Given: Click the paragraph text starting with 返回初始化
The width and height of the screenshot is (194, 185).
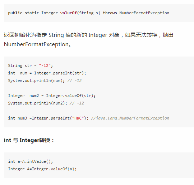Looking at the screenshot, I should click(x=88, y=40).
